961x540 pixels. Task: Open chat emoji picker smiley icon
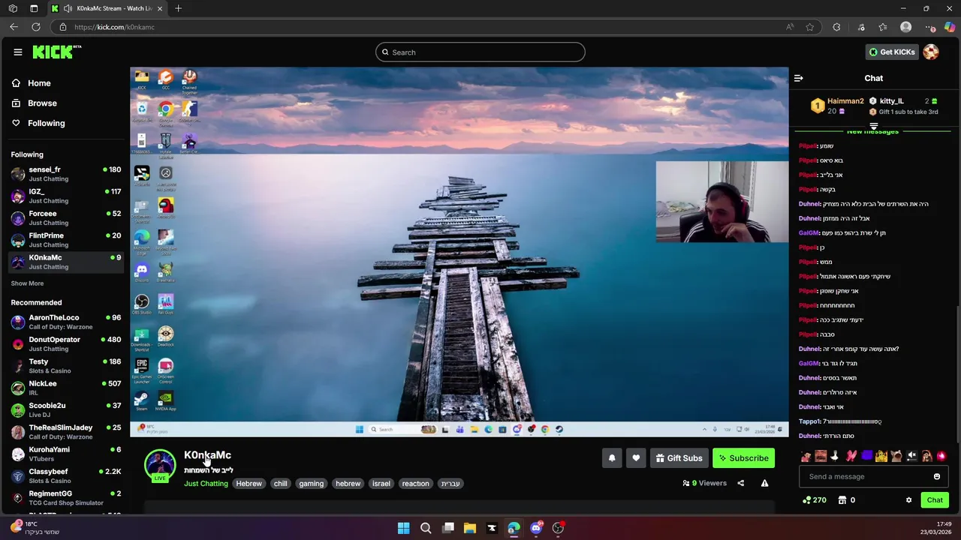click(937, 476)
